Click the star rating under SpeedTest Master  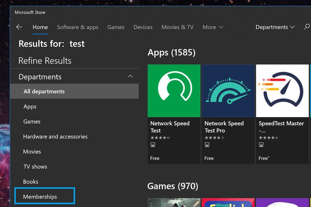click(x=268, y=138)
